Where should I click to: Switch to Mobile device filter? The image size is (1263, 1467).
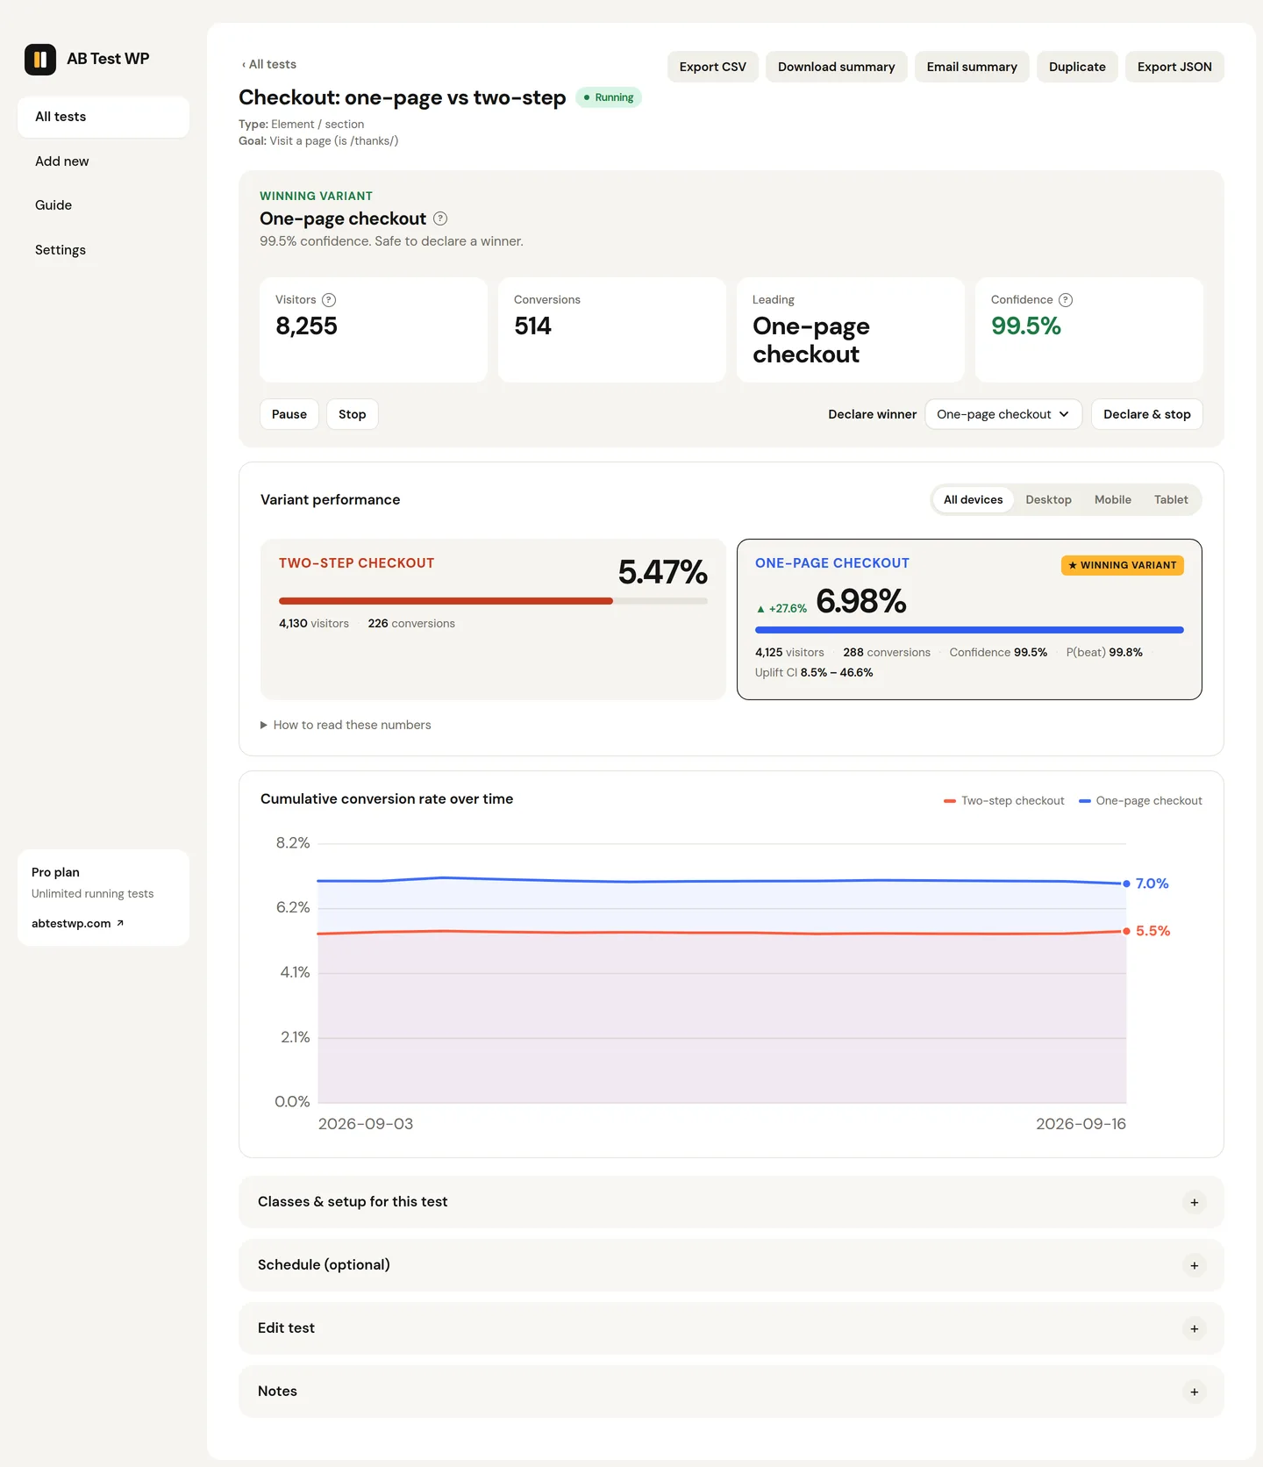[1112, 499]
